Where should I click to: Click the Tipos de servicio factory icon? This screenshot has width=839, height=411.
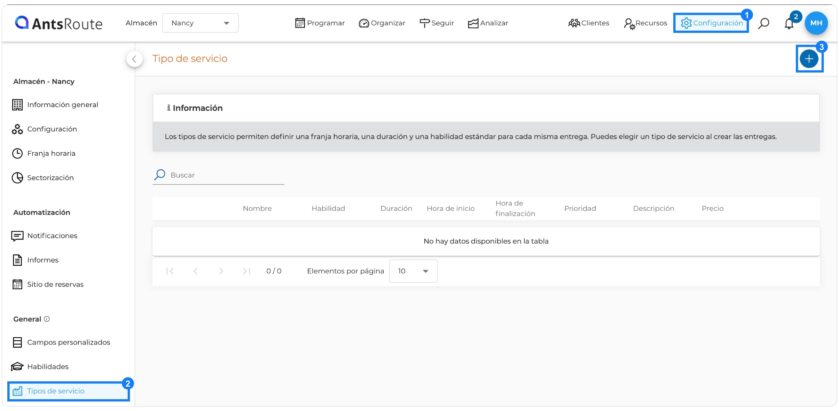pyautogui.click(x=17, y=391)
